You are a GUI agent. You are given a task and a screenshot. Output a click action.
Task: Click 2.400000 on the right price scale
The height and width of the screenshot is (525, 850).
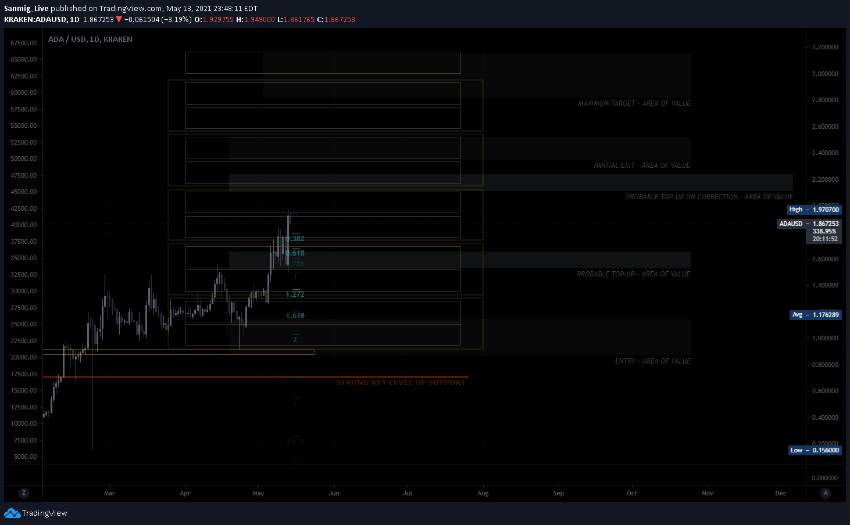tap(825, 153)
